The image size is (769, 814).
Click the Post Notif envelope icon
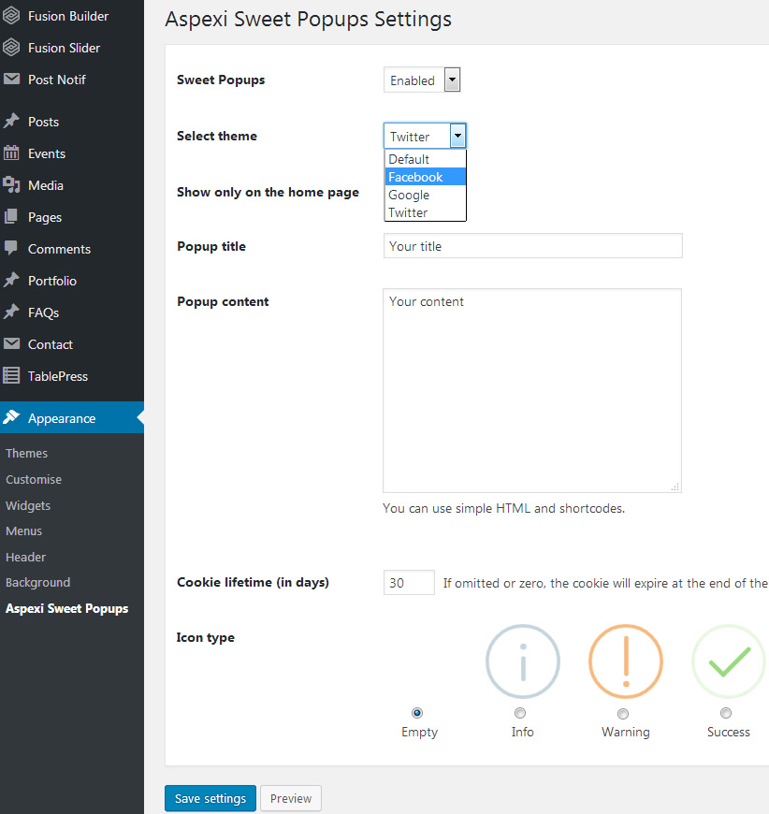click(11, 79)
